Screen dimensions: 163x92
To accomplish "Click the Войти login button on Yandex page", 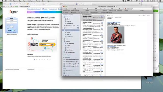I will point(11,27).
